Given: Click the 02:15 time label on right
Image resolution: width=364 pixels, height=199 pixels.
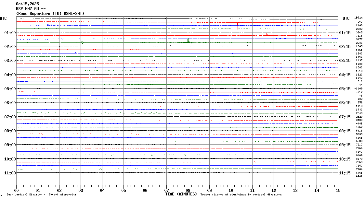Looking at the screenshot, I should coord(344,47).
